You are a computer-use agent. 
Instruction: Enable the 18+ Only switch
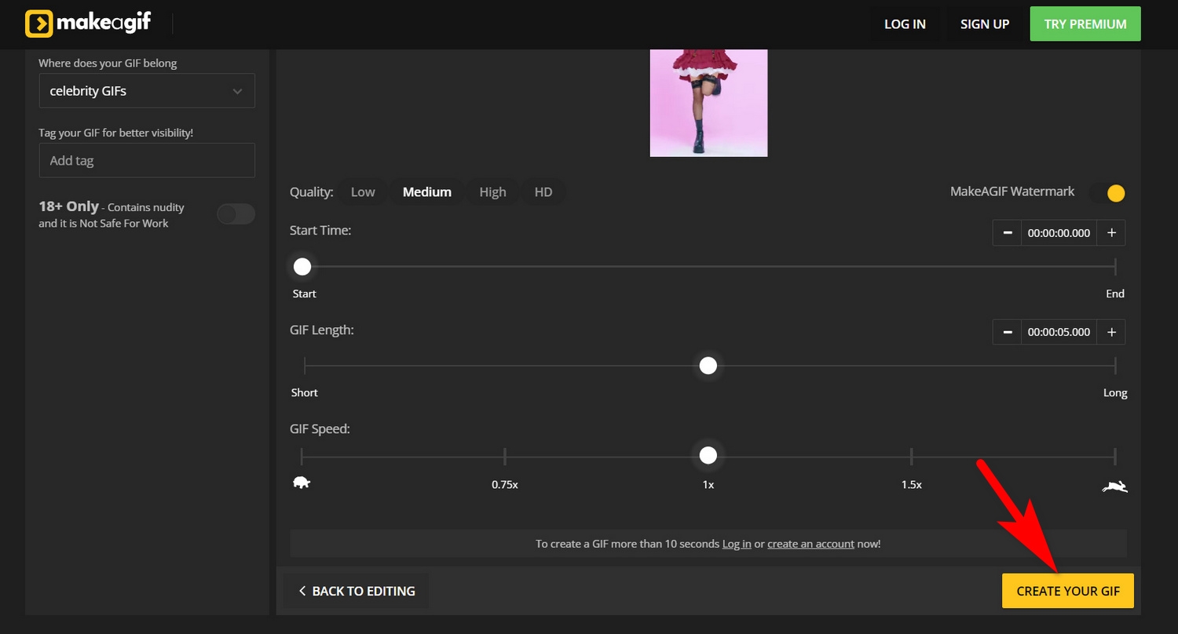(236, 214)
